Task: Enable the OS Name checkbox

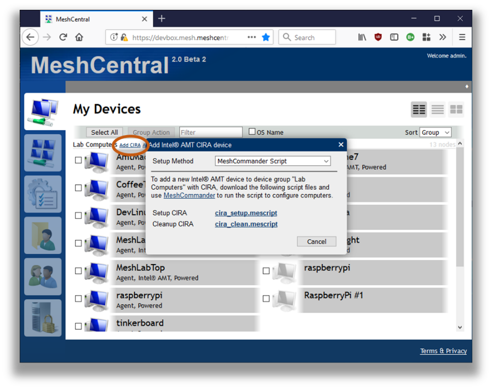Action: [x=252, y=132]
